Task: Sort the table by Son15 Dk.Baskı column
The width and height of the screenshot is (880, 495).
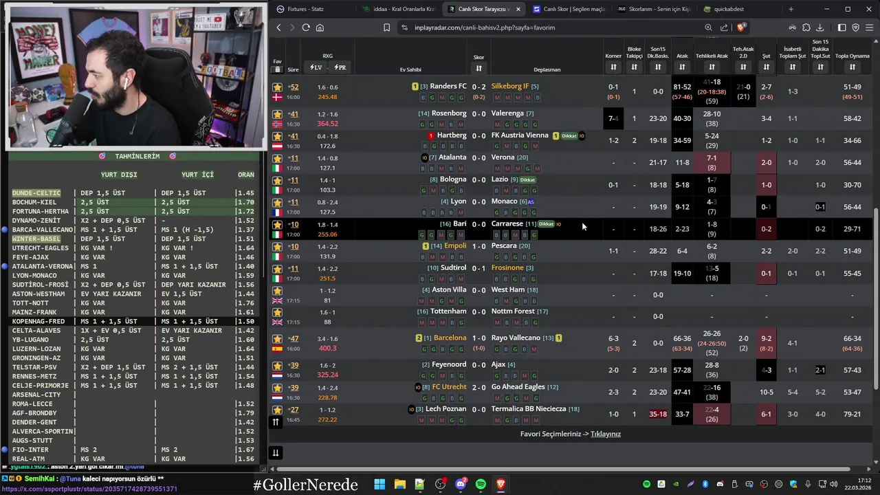Action: [658, 67]
